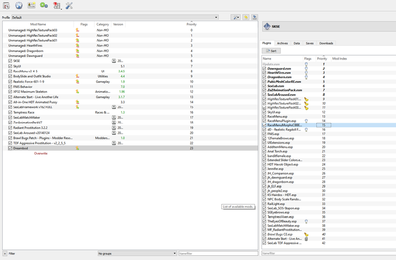Sort plugins by Mod Index header
Image resolution: width=396 pixels, height=260 pixels.
coord(340,58)
